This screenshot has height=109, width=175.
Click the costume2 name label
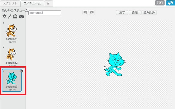(12, 63)
